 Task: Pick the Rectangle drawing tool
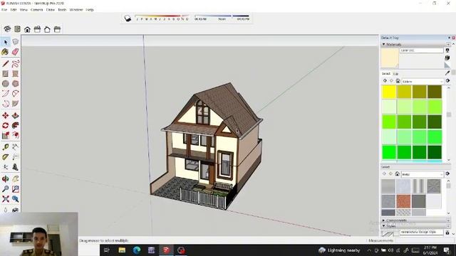coord(5,73)
